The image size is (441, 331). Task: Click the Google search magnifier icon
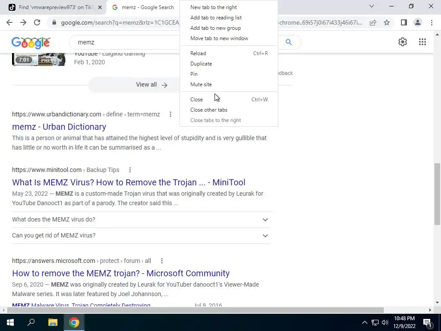click(x=289, y=42)
